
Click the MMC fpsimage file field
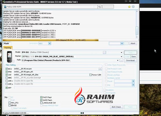pyautogui.click(x=58, y=78)
